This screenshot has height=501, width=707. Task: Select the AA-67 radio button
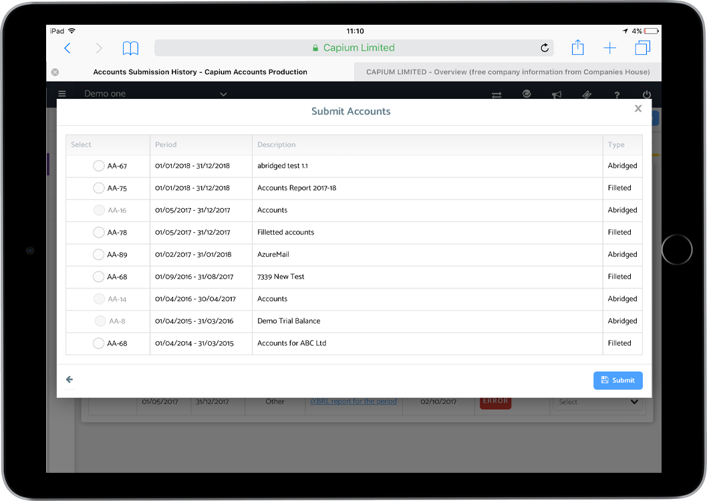[x=99, y=166]
